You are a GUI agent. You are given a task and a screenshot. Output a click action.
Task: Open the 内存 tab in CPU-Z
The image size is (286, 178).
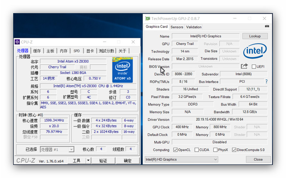tap(64, 51)
